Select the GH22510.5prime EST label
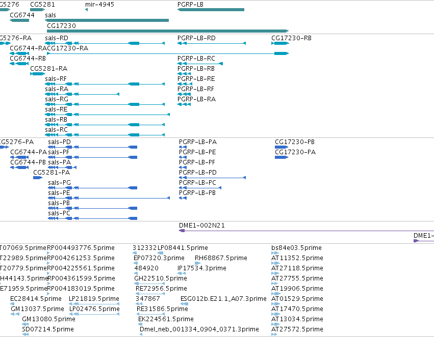 [x=161, y=278]
